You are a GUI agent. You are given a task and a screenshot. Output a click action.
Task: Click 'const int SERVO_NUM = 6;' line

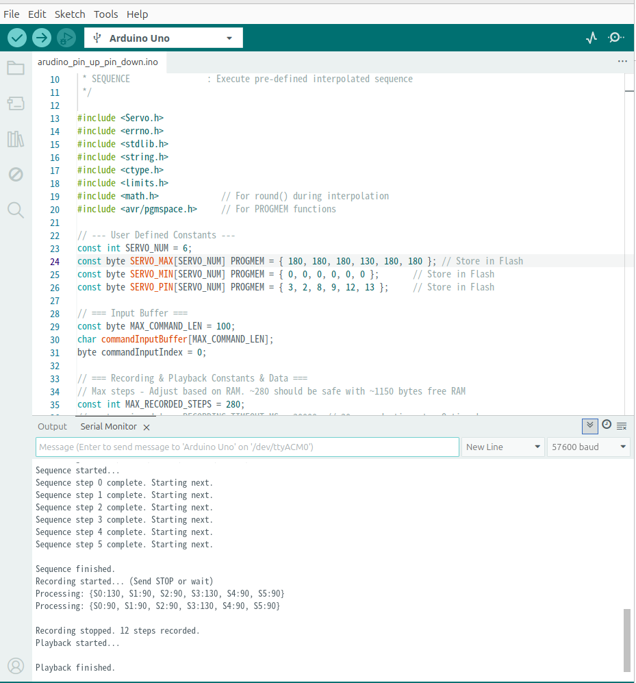(x=134, y=248)
